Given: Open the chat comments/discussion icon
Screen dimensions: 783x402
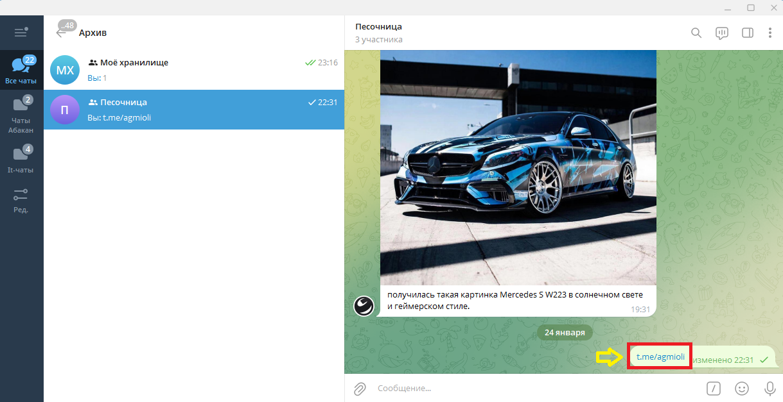Looking at the screenshot, I should coord(722,33).
